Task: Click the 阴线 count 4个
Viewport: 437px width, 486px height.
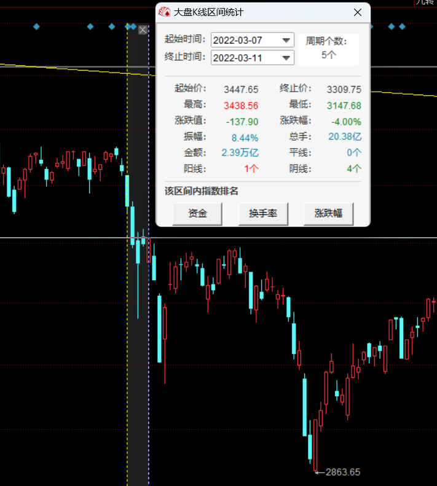Action: coord(354,169)
